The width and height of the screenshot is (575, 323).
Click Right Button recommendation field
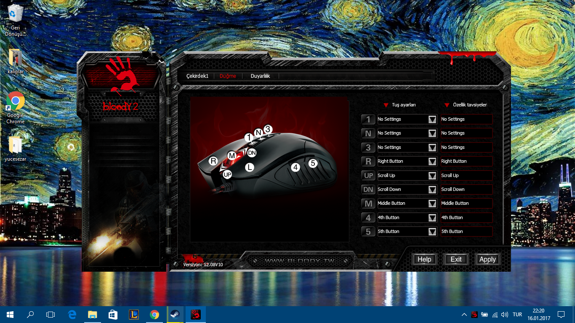coord(466,161)
